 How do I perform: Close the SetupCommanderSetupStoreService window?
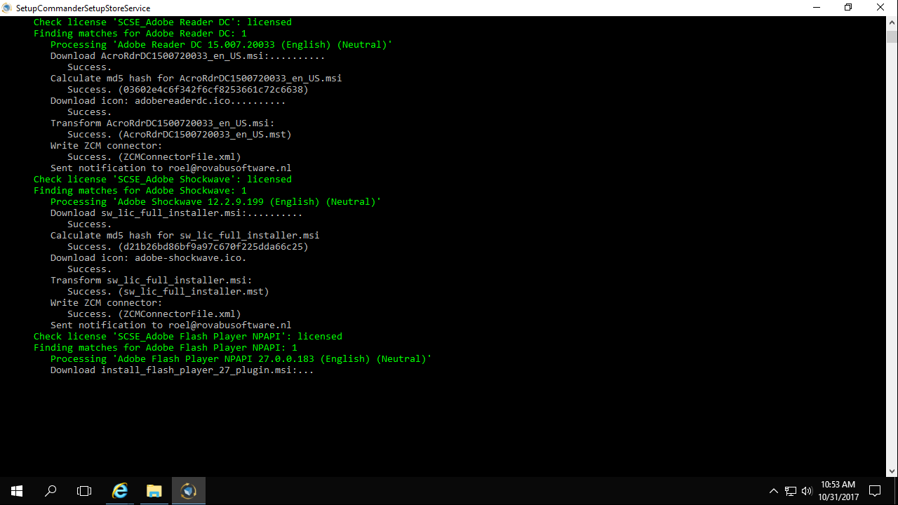881,8
